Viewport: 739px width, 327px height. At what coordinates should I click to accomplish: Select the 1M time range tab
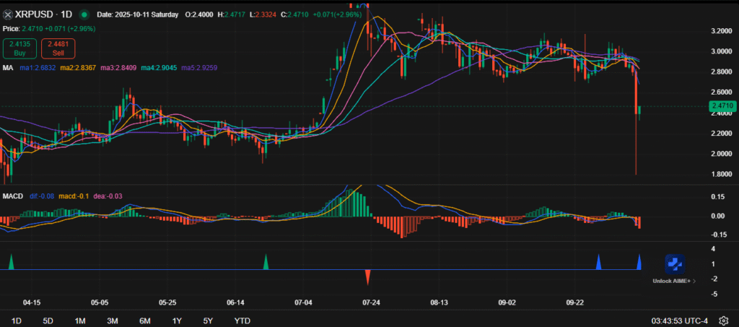(x=80, y=321)
